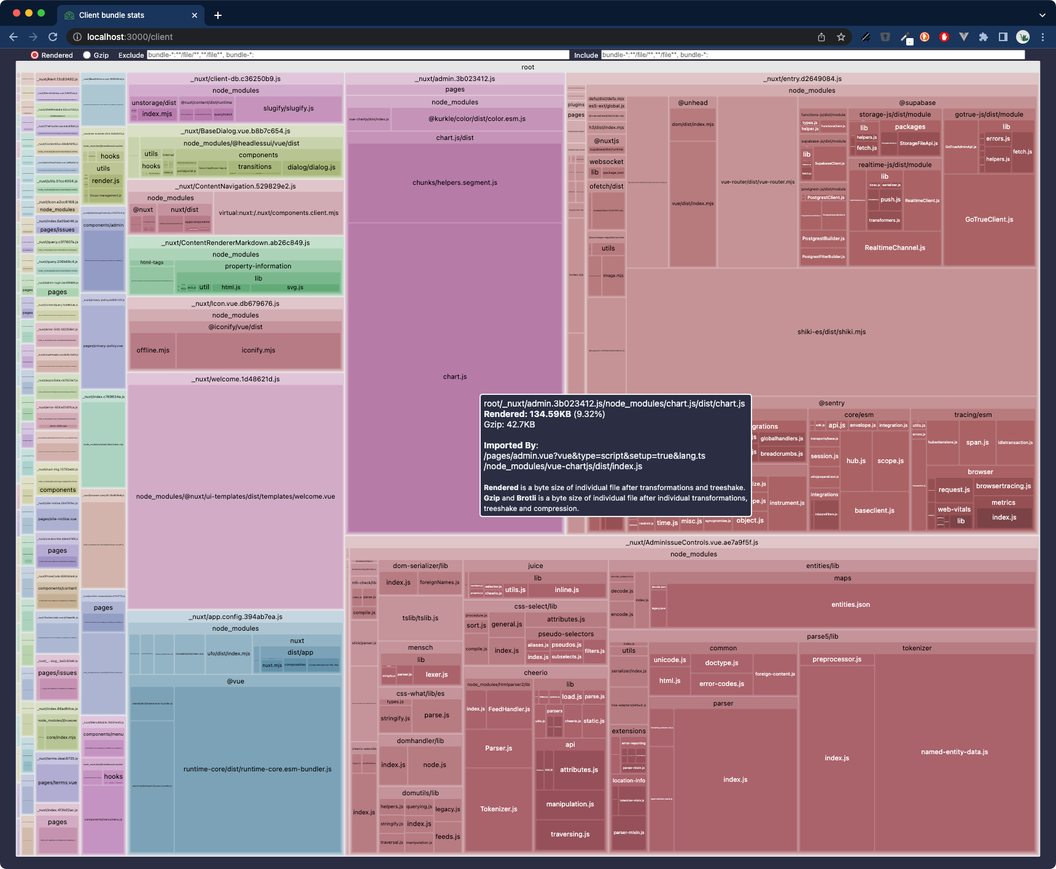Click the Vue devtools extension icon
This screenshot has width=1056, height=869.
[964, 37]
